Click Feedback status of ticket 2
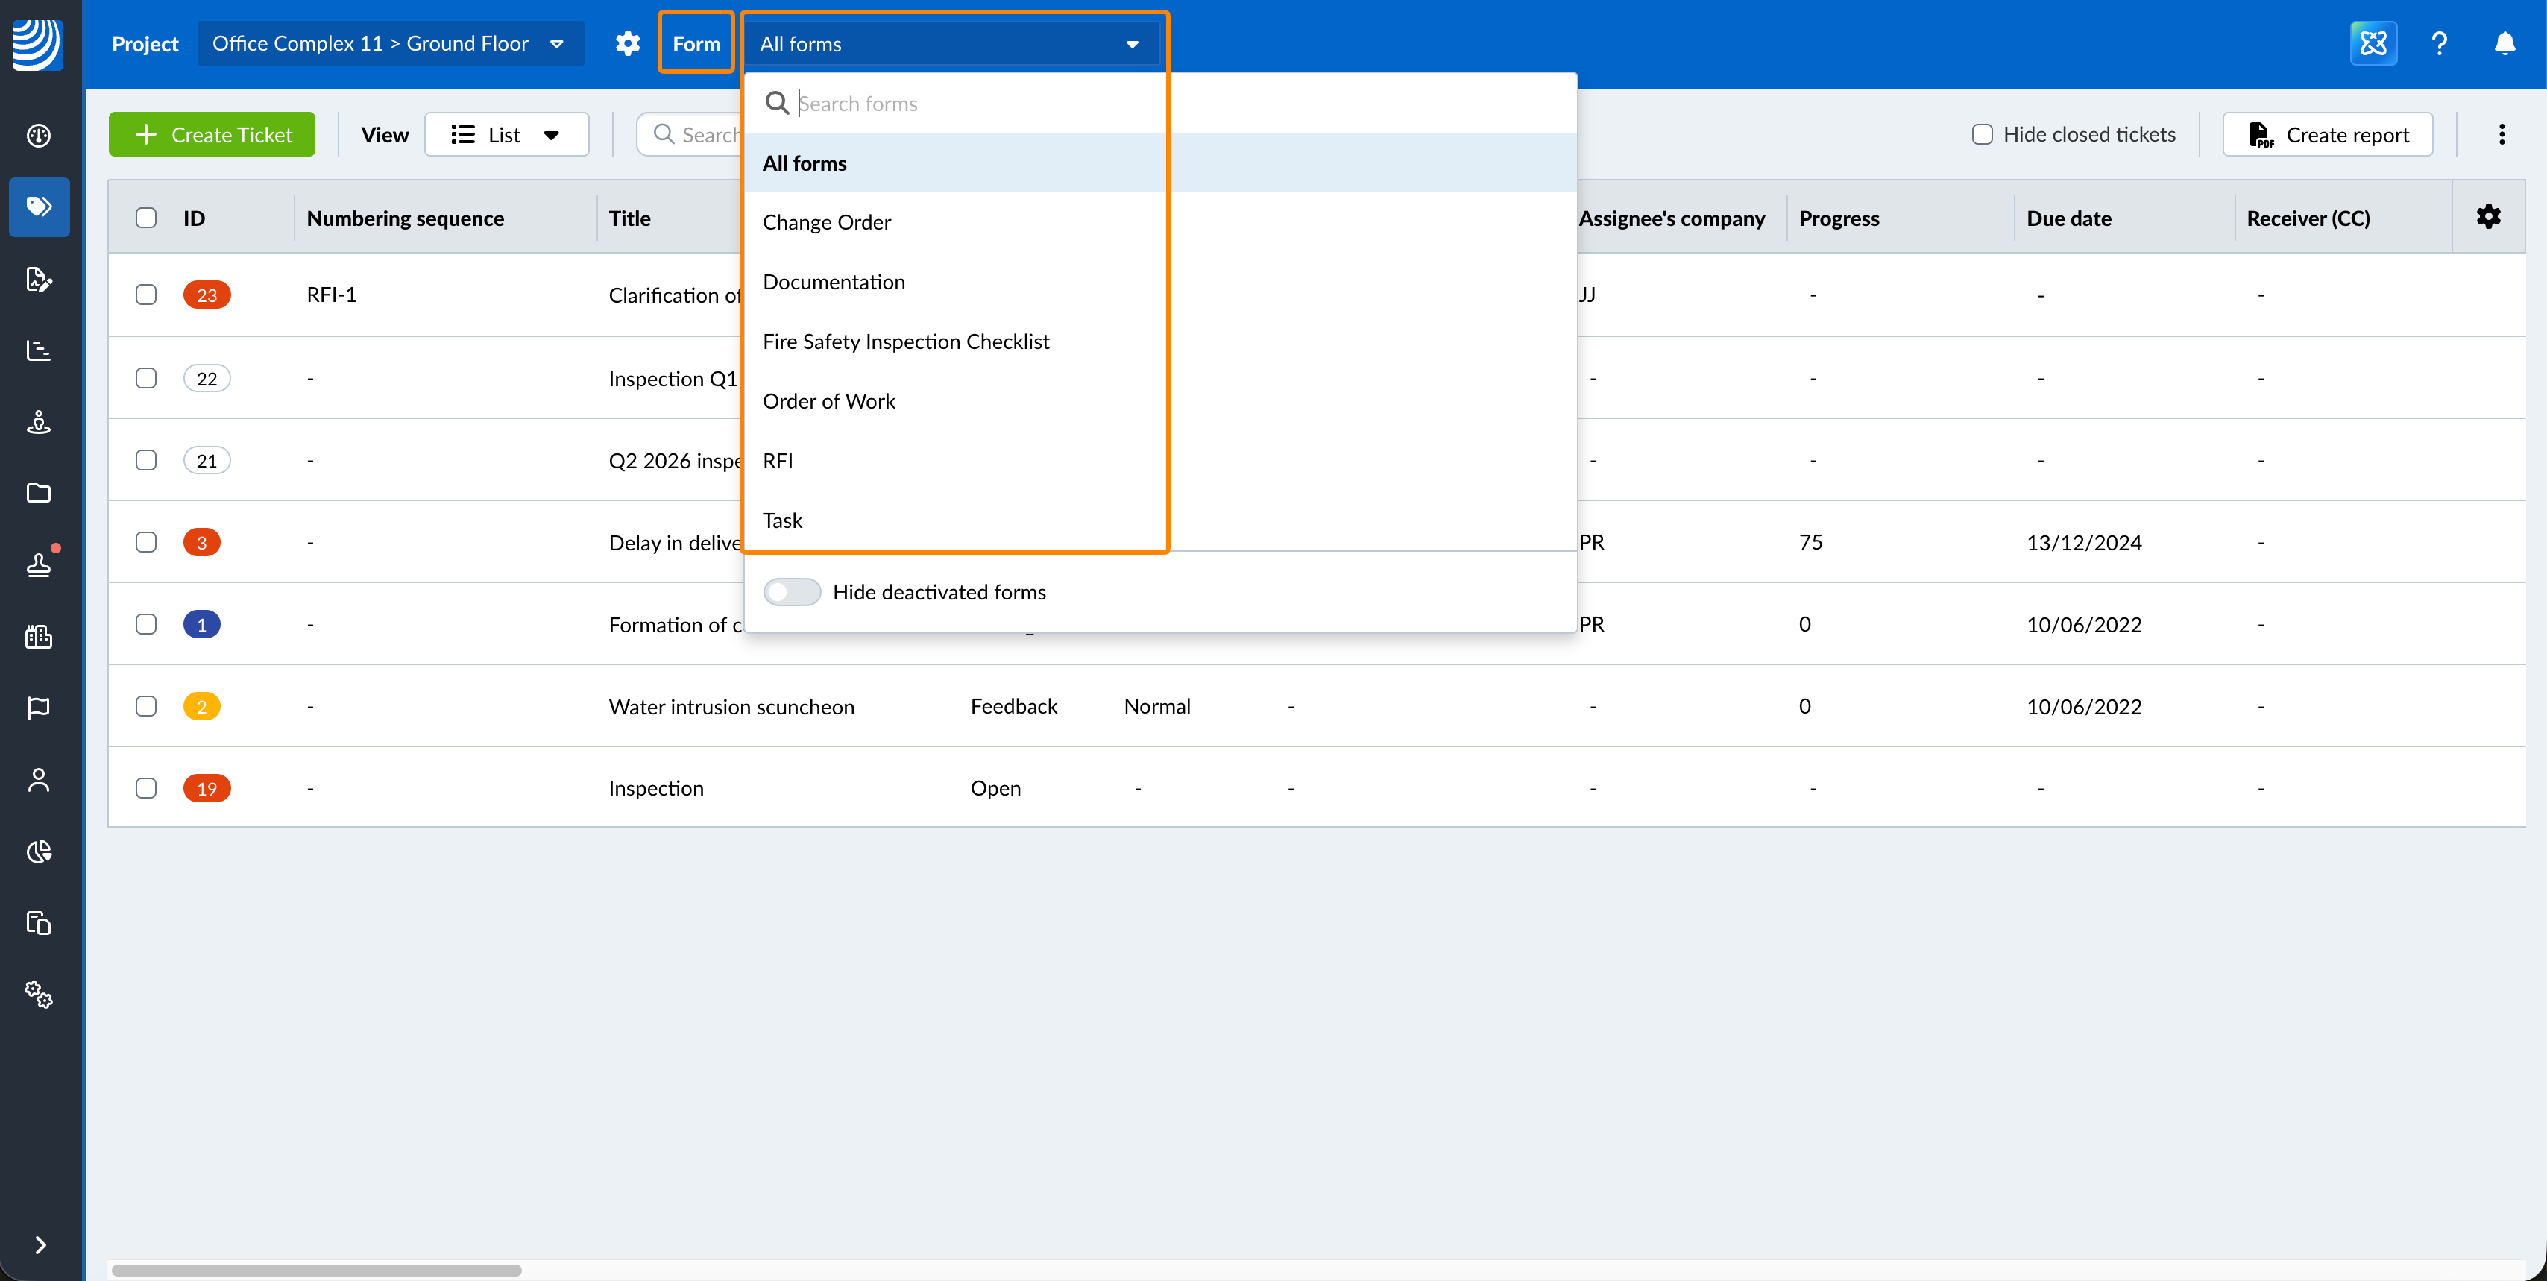 1013,707
